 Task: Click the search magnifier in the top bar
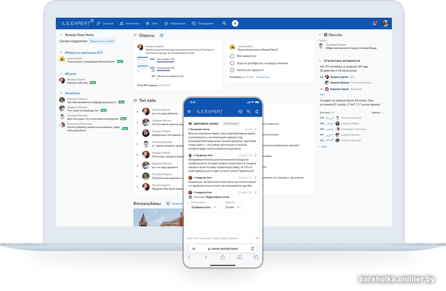coord(225,23)
